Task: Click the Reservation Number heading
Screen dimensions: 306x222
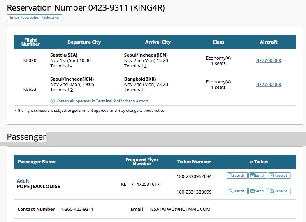Action: [86, 8]
